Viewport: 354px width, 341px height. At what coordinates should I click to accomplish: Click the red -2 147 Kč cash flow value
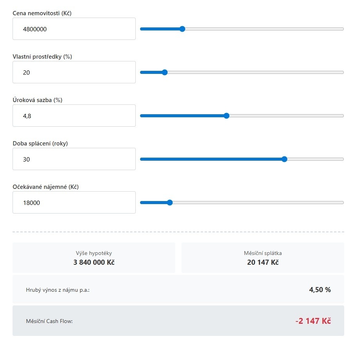[313, 321]
